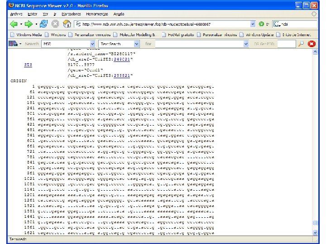The image size is (326, 244).
Task: Open the Ir menu
Action: coord(55,14)
